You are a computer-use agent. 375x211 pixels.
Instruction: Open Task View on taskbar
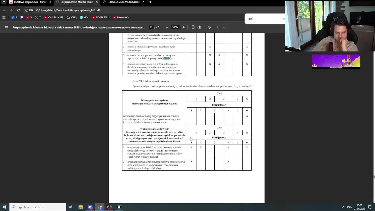pyautogui.click(x=71, y=207)
